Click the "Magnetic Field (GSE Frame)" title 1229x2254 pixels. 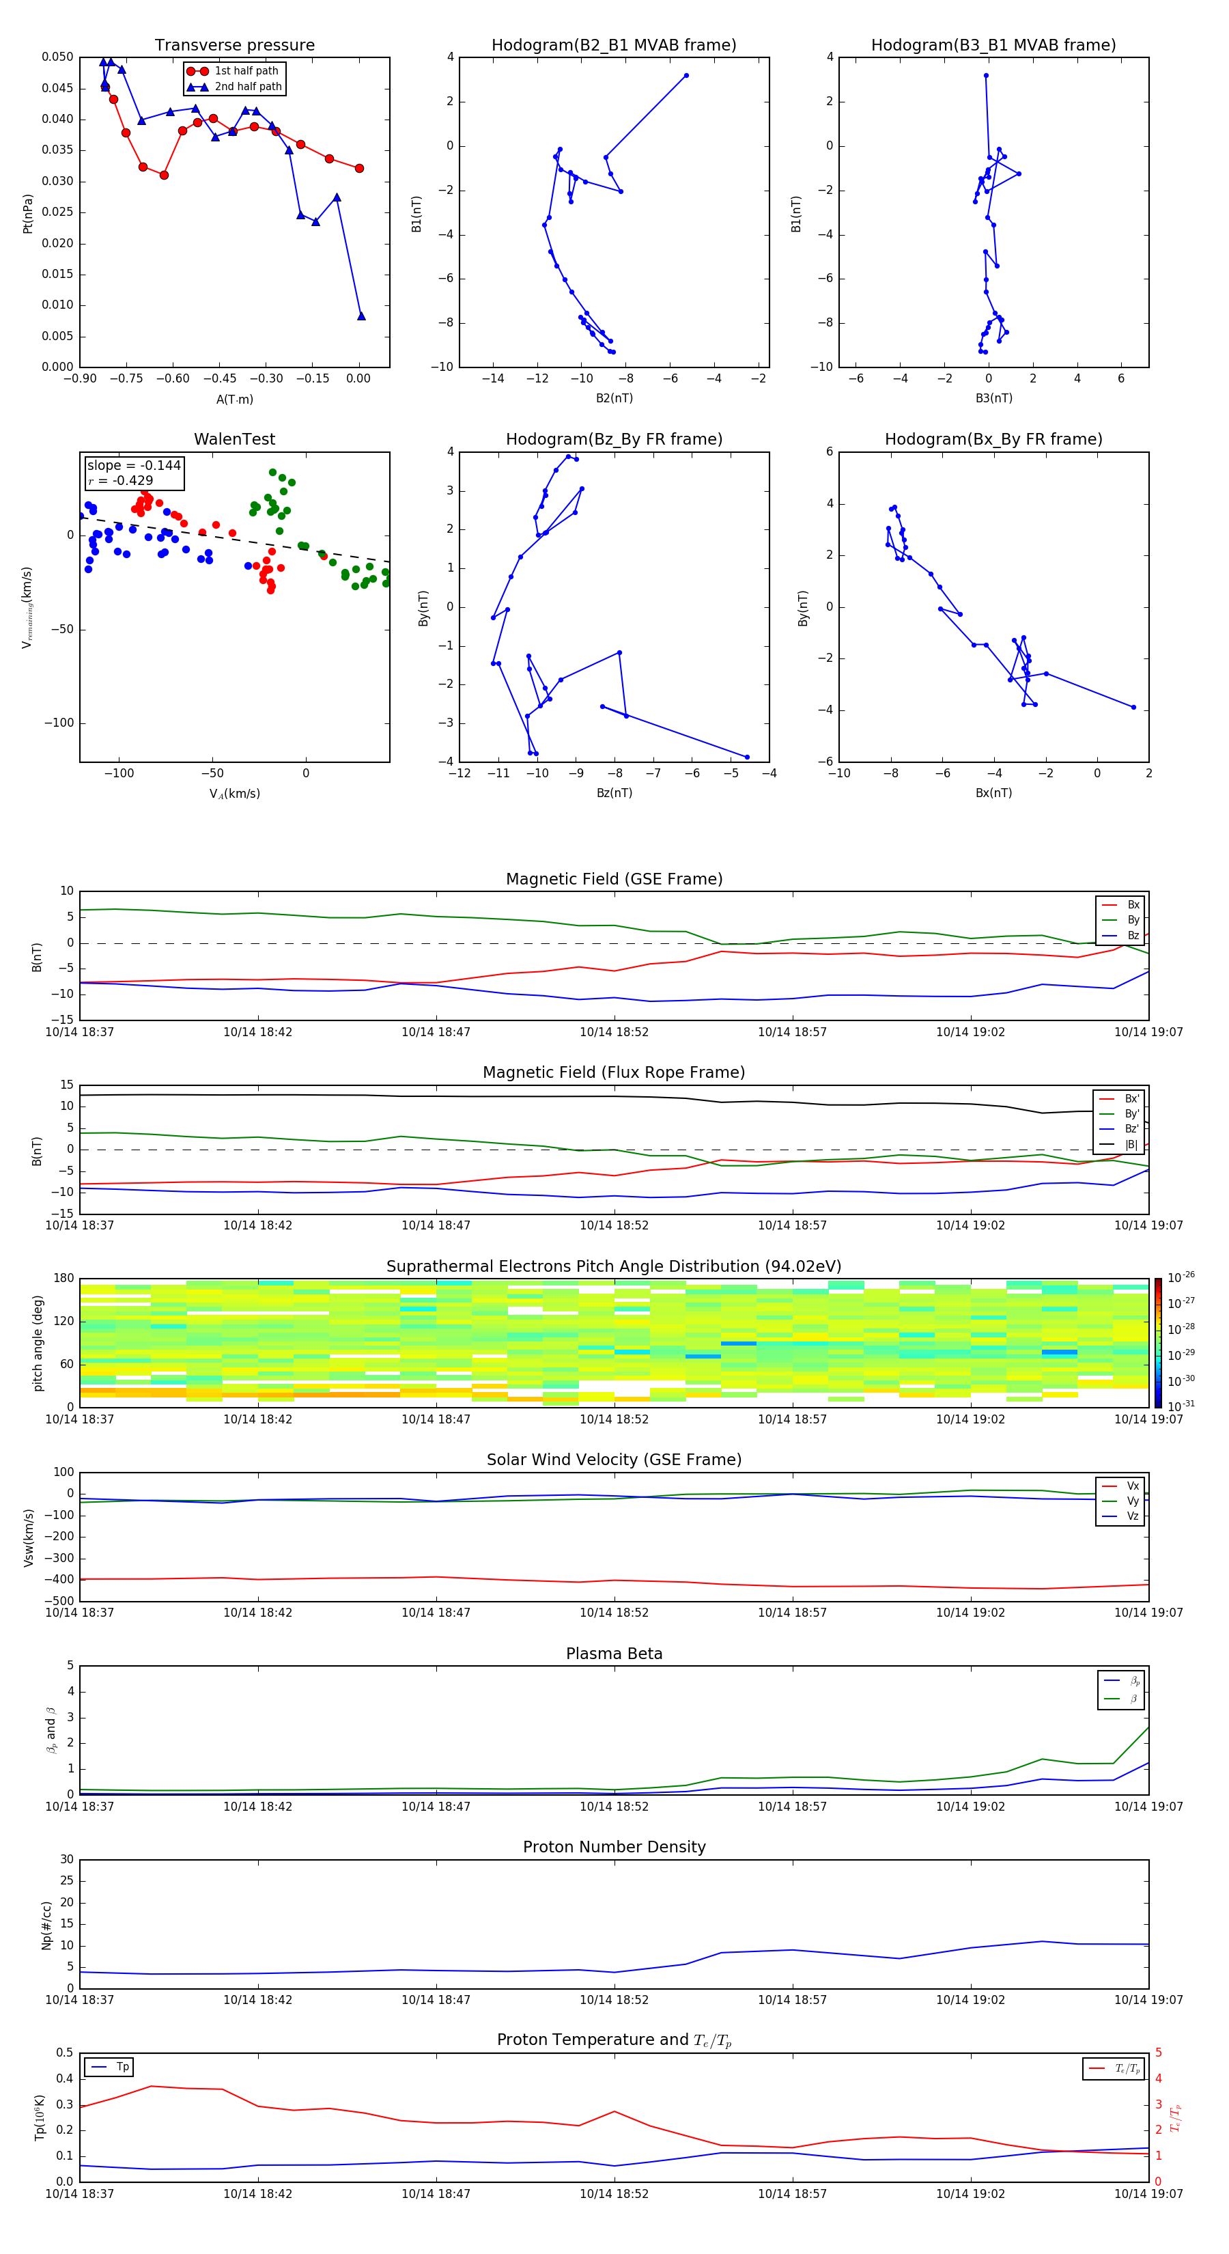pyautogui.click(x=614, y=879)
